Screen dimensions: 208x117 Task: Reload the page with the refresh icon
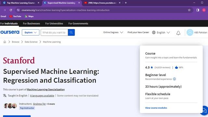(11, 10)
